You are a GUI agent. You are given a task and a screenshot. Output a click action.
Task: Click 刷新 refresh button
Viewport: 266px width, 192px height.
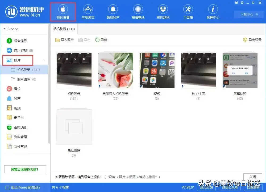pos(101,40)
